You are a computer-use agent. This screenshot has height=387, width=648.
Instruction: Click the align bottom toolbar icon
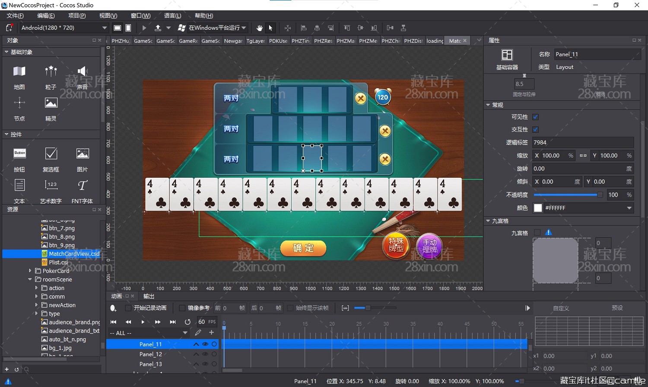(x=374, y=28)
